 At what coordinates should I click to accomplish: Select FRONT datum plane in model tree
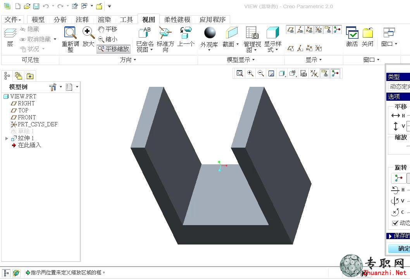(x=23, y=117)
